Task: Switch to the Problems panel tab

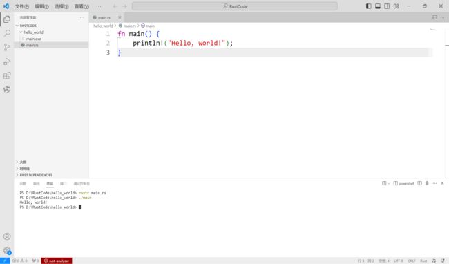Action: 23,184
